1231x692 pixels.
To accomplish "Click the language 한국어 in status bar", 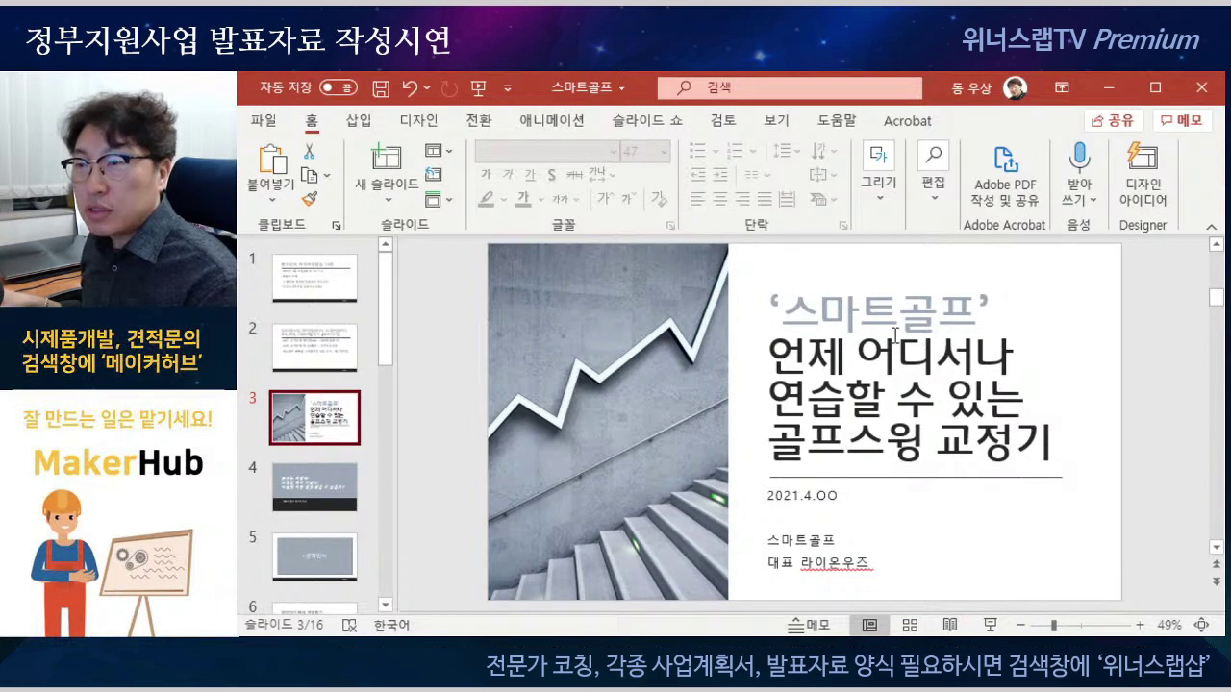I will (391, 625).
